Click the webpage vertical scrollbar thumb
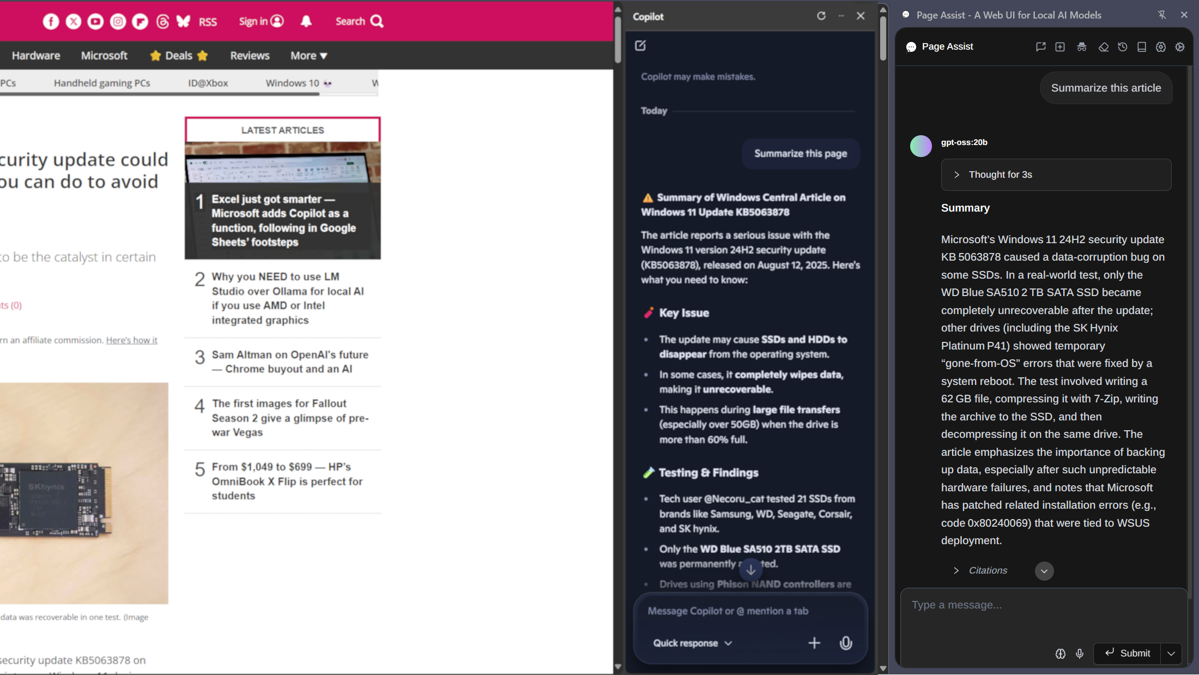Screen dimensions: 1199x675 coord(617,39)
